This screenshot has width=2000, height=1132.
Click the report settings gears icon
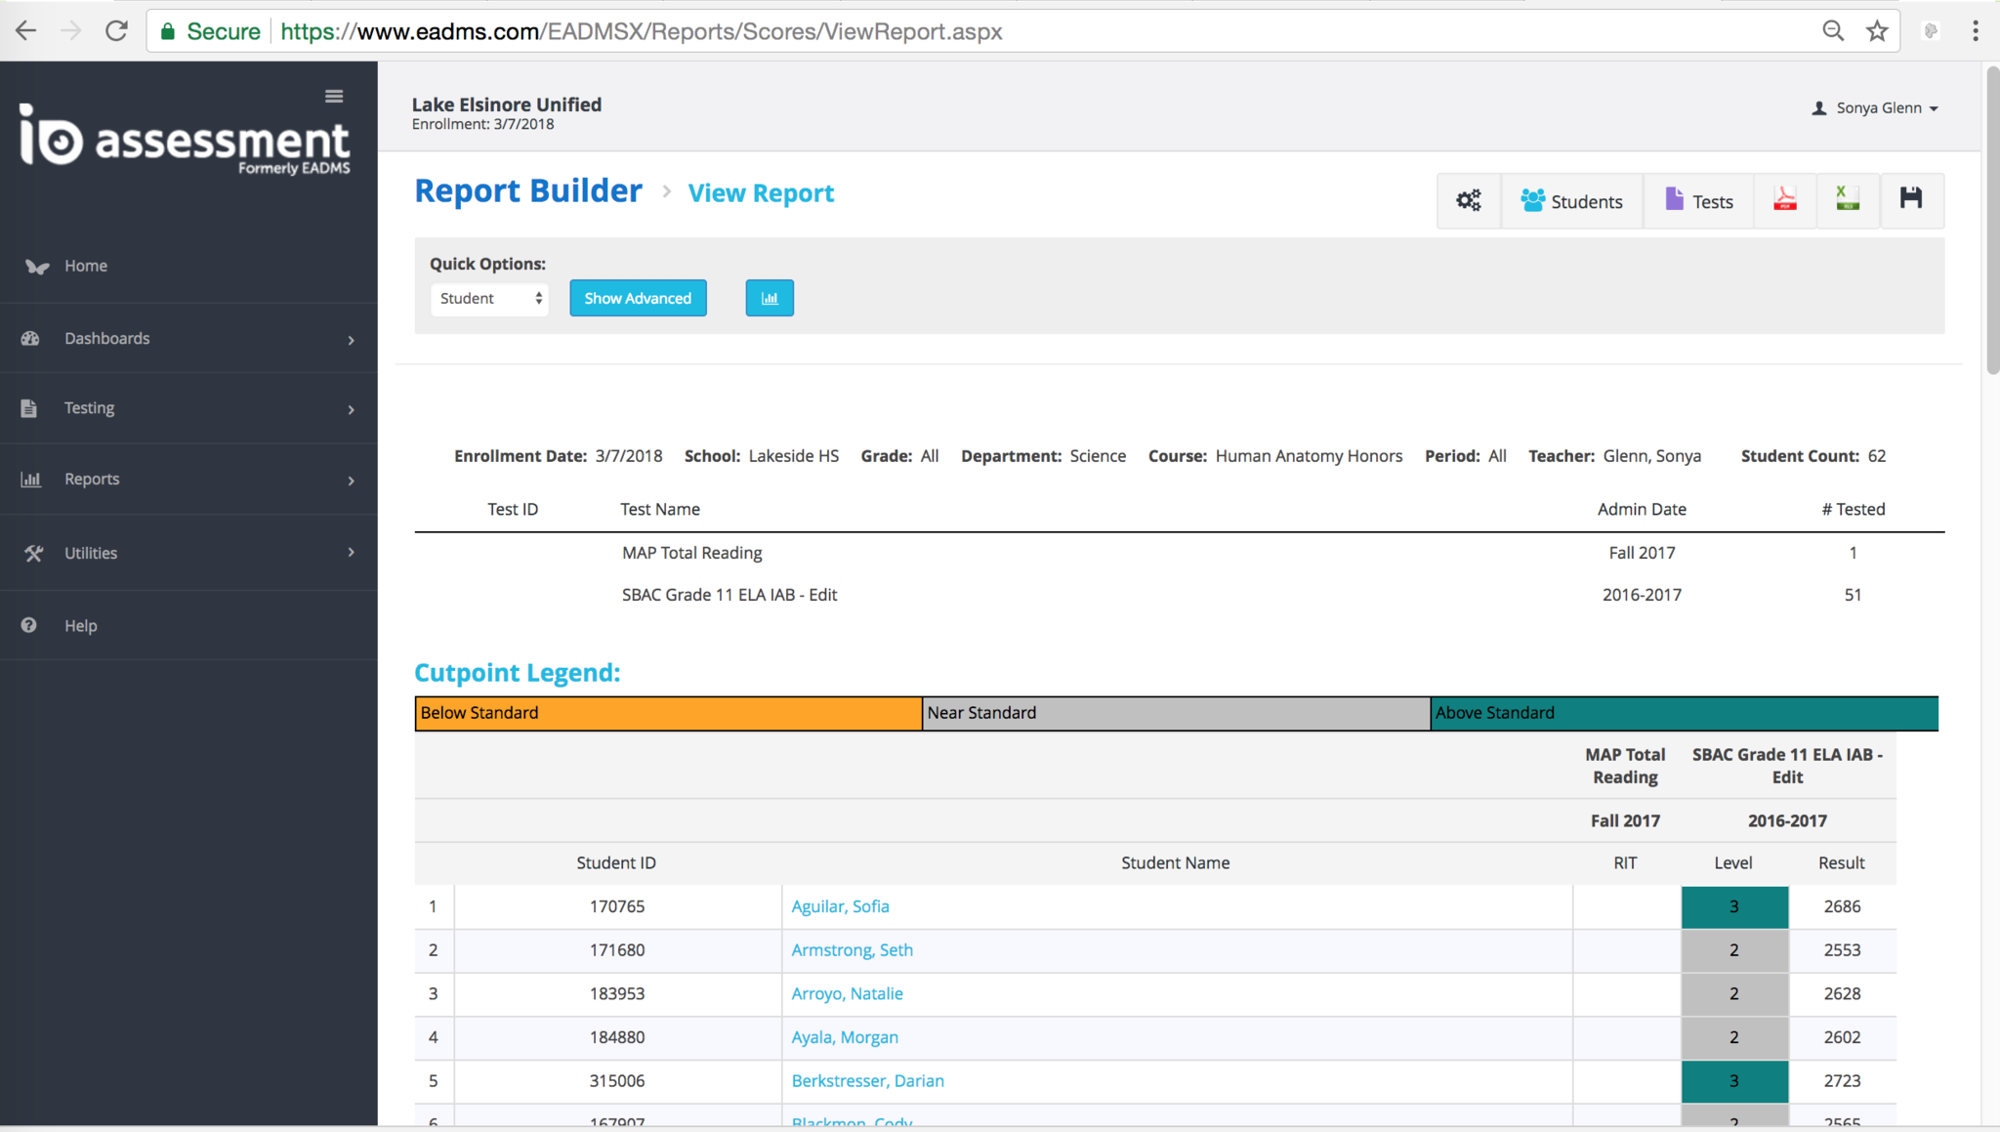point(1468,201)
